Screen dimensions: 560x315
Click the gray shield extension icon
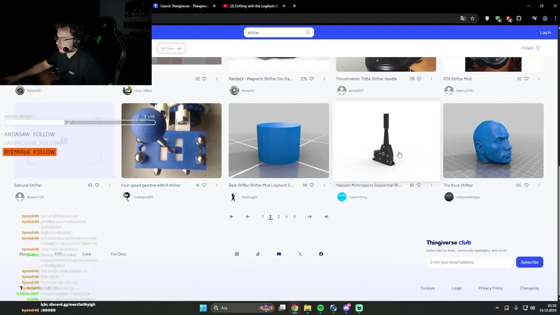(487, 18)
